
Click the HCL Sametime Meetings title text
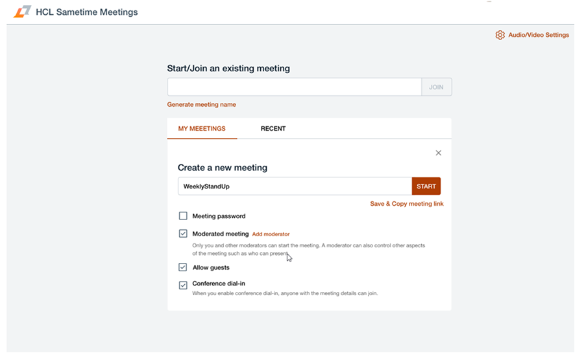pos(87,12)
